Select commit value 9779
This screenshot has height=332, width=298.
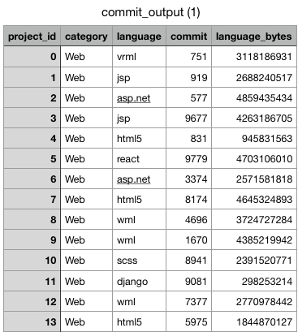pyautogui.click(x=188, y=158)
